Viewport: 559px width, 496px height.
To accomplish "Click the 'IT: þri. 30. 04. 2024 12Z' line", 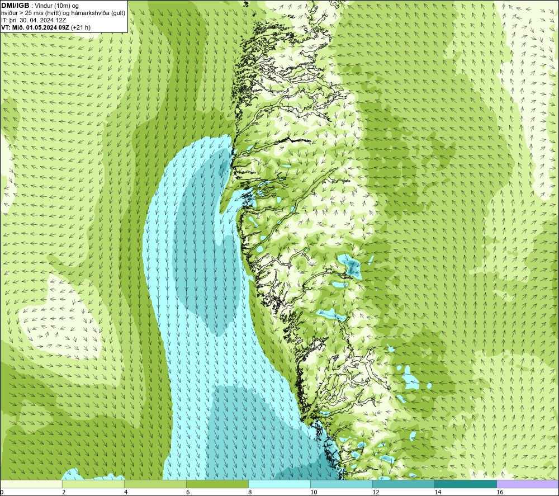I will point(34,20).
